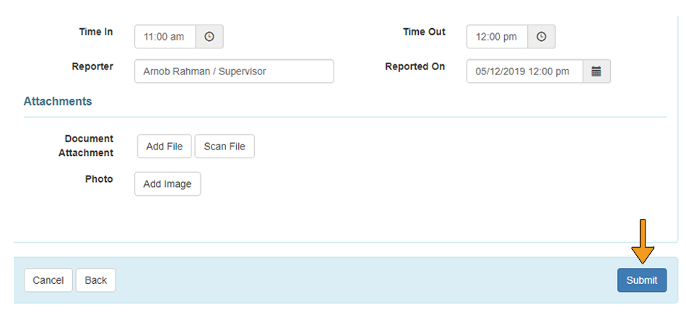Submit the report form
This screenshot has width=686, height=325.
pyautogui.click(x=642, y=280)
